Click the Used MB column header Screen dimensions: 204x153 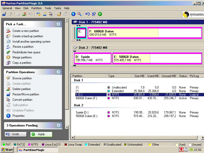[x=153, y=76]
